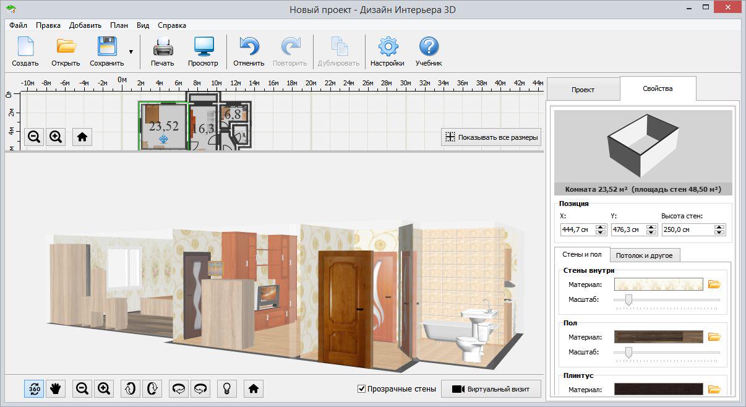The width and height of the screenshot is (746, 407).
Task: Expand the Сохранить dropdown arrow
Action: pos(131,52)
